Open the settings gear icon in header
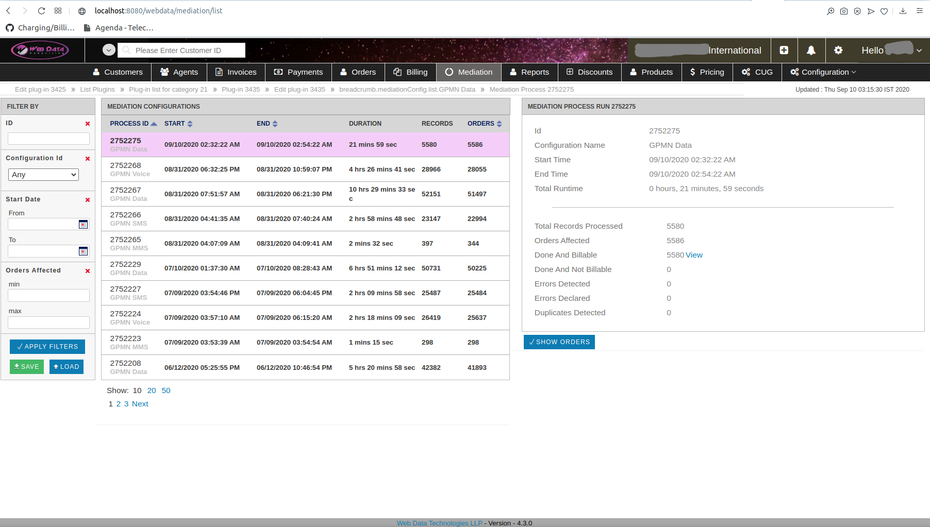Viewport: 930px width, 527px height. 838,50
